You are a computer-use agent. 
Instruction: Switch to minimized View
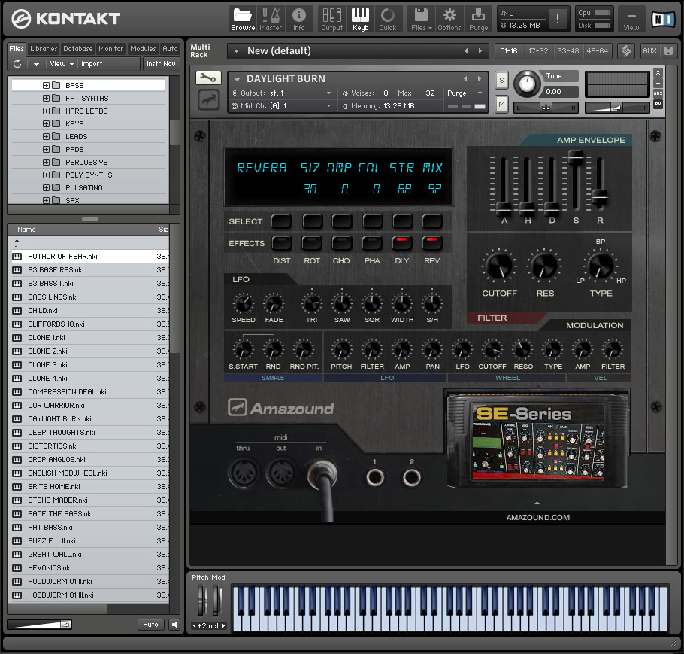[631, 20]
